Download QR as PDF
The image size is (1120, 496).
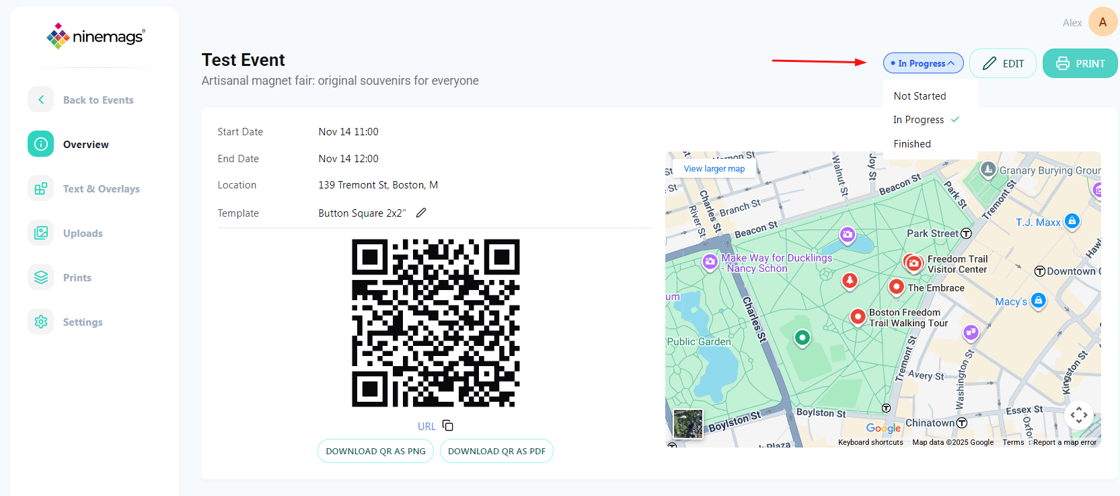pos(496,451)
